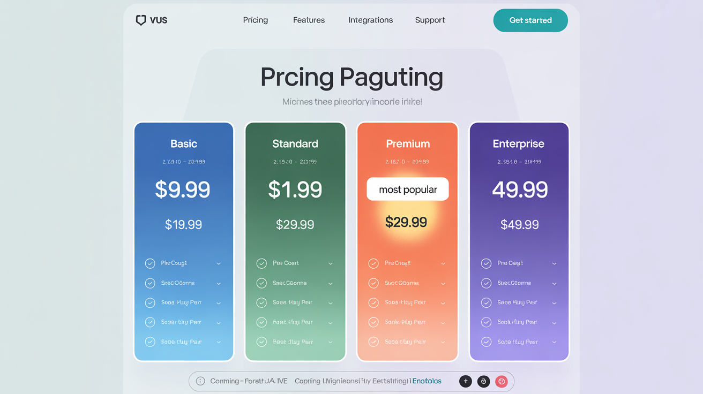Select the checkmark on Premium's first feature row

point(373,263)
